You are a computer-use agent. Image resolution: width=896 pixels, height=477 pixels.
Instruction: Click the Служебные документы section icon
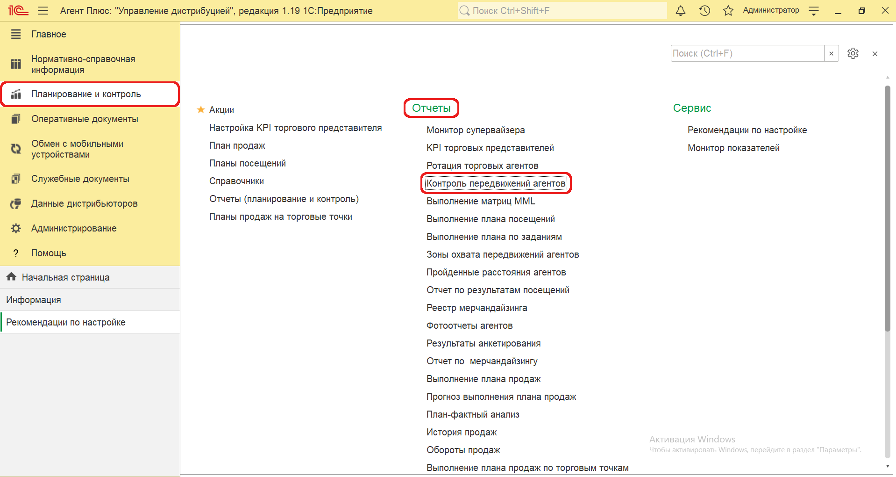[x=16, y=179]
